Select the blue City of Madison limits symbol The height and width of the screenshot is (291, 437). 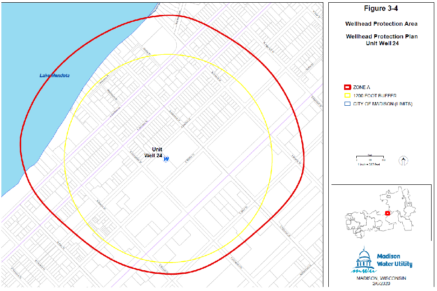(x=347, y=104)
